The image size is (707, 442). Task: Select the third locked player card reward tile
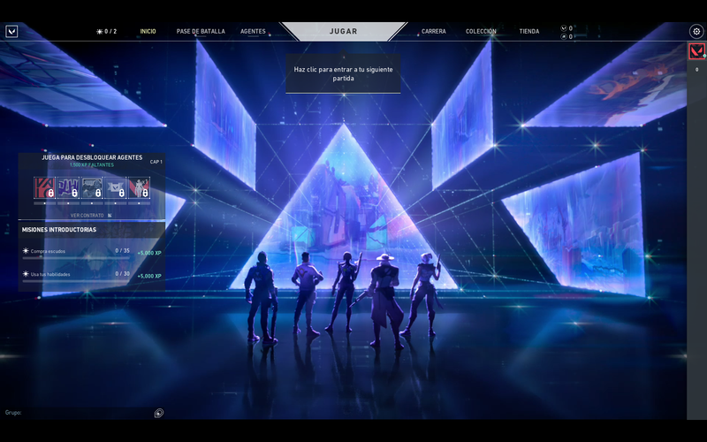point(92,187)
